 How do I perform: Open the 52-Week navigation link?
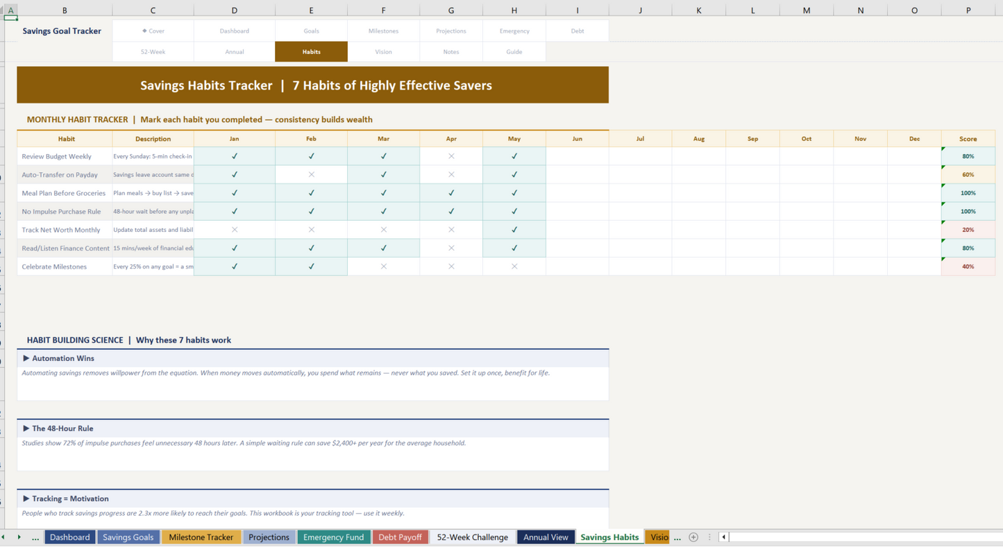pos(153,52)
